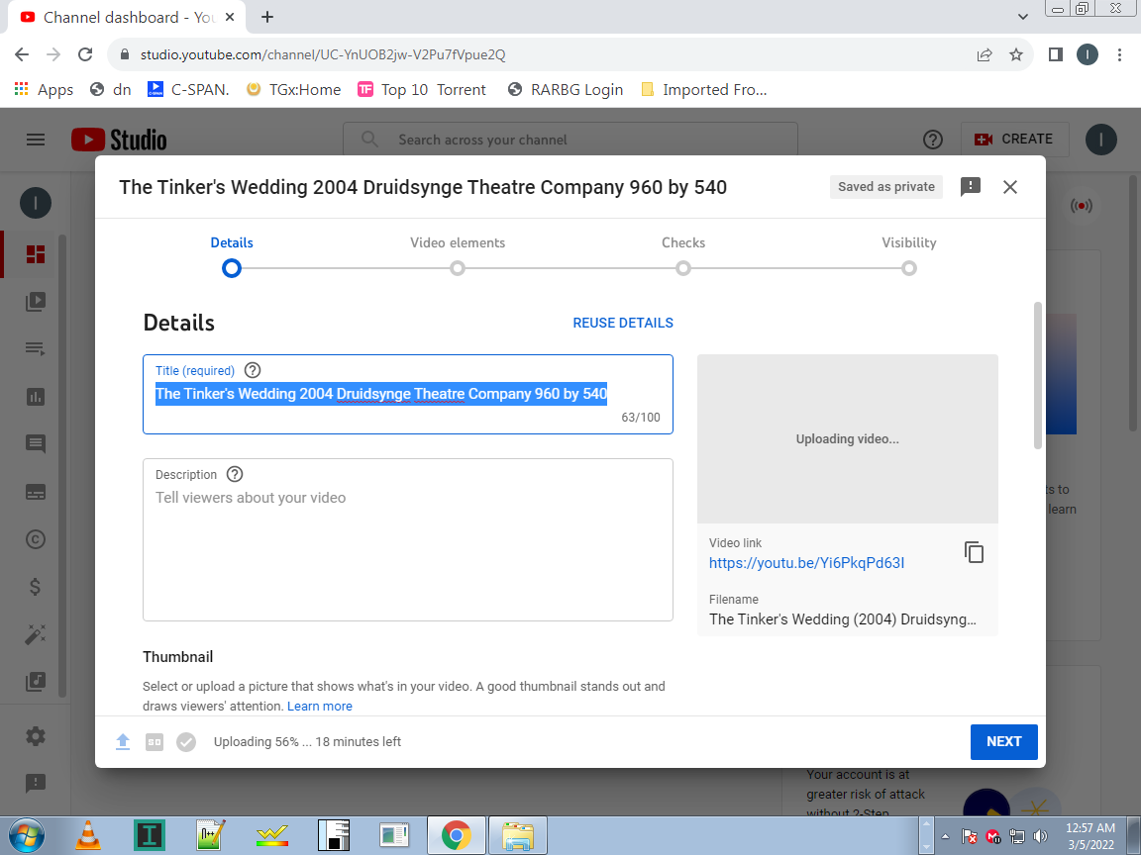The width and height of the screenshot is (1141, 855).
Task: Toggle the Chrome side panel icon
Action: [x=1055, y=54]
